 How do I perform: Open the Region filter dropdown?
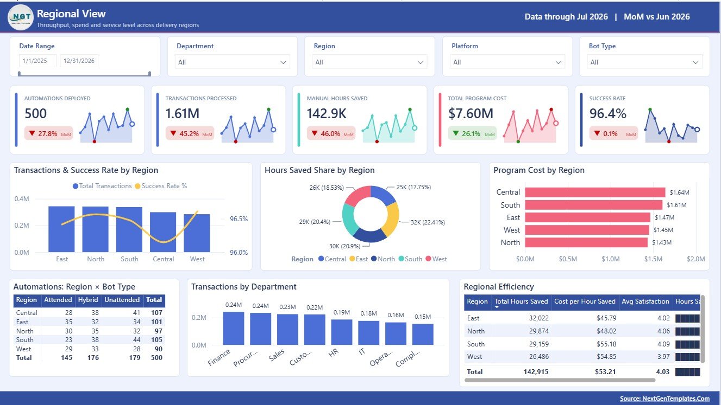point(369,62)
